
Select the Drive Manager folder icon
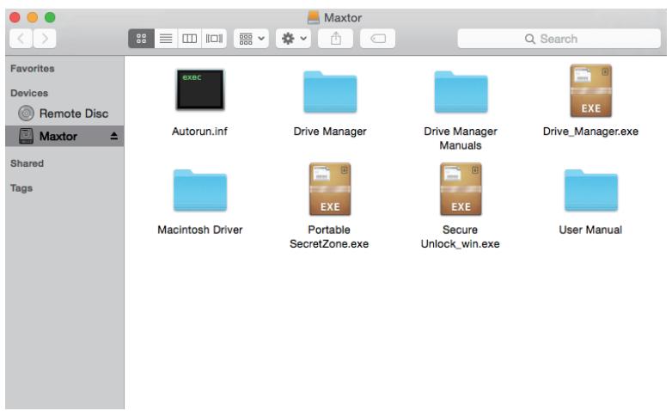pos(330,92)
